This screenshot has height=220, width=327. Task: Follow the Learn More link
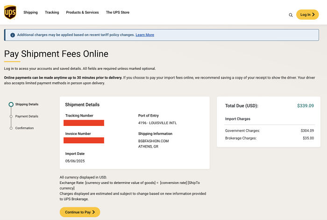(145, 35)
